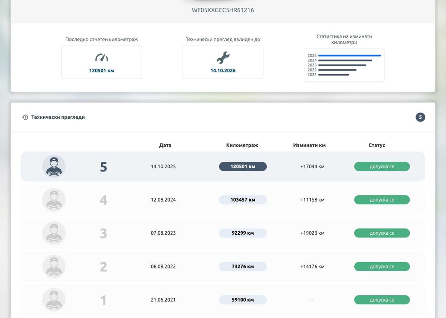Click the допуска се status for 12.08.2024
This screenshot has width=446, height=318.
coord(382,200)
